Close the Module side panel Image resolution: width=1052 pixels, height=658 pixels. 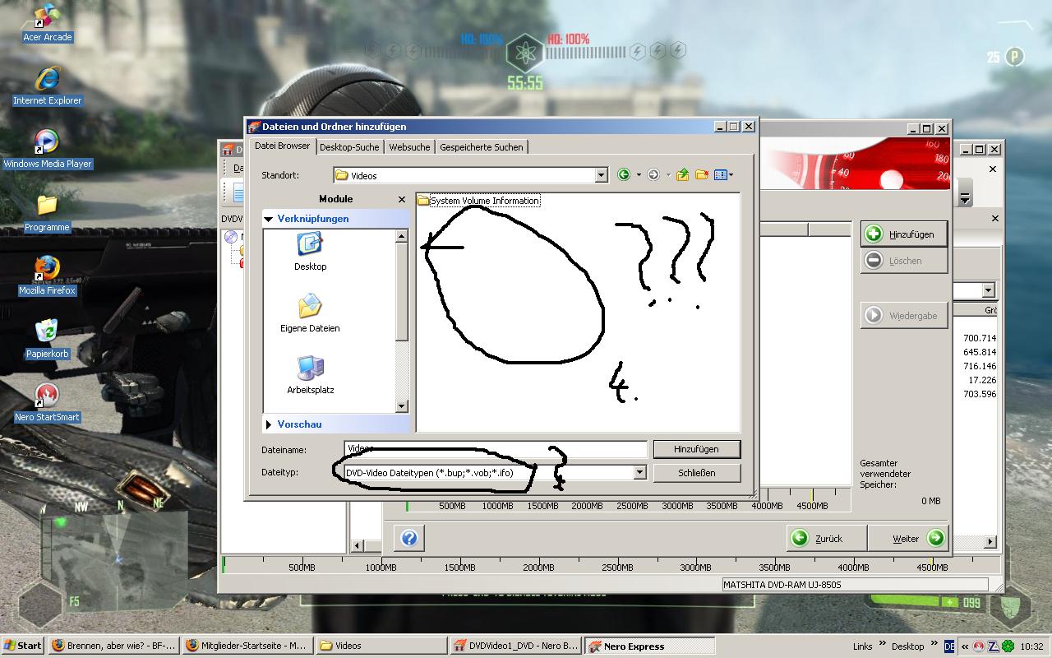pyautogui.click(x=401, y=199)
